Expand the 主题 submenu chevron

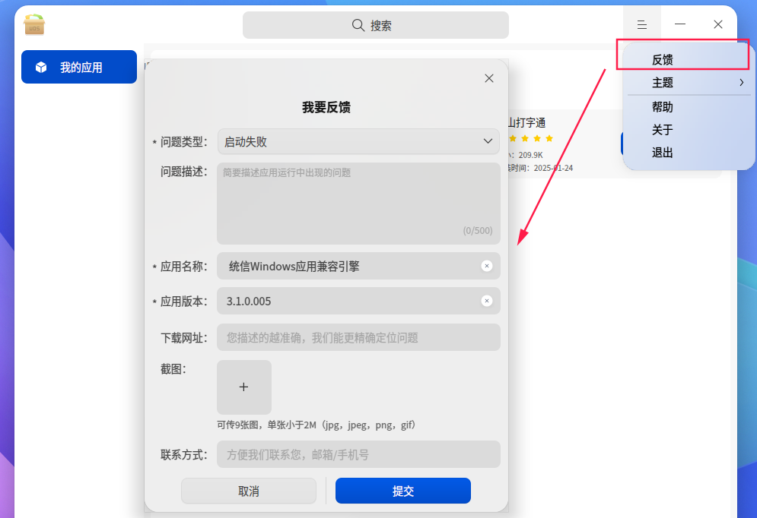click(742, 82)
